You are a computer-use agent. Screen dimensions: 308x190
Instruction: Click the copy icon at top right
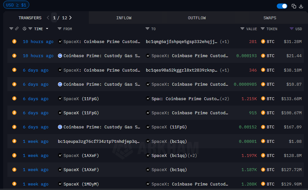[x=294, y=6]
